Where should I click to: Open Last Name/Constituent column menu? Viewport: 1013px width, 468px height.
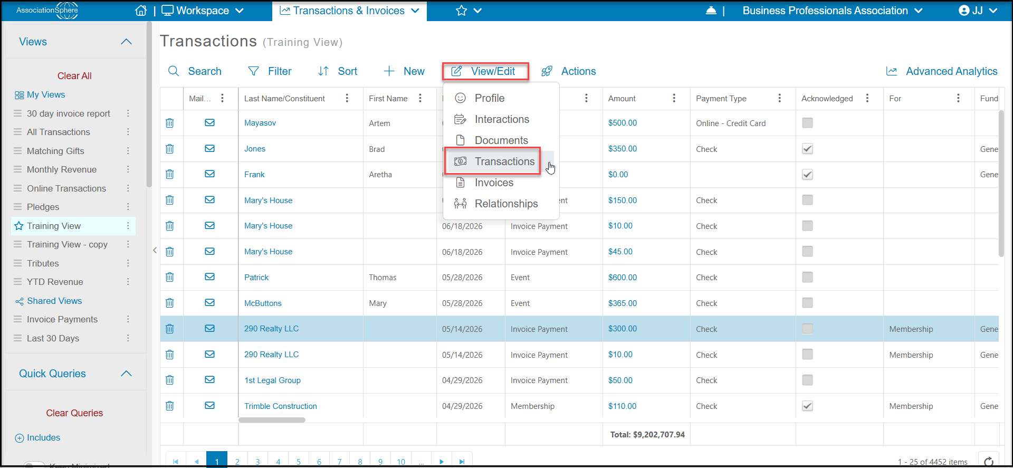pyautogui.click(x=347, y=98)
